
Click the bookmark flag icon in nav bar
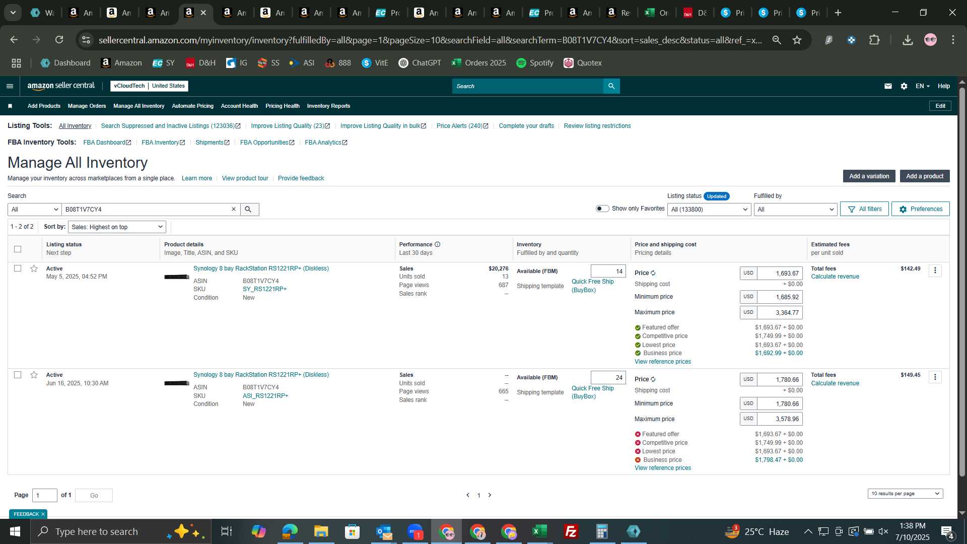[10, 106]
